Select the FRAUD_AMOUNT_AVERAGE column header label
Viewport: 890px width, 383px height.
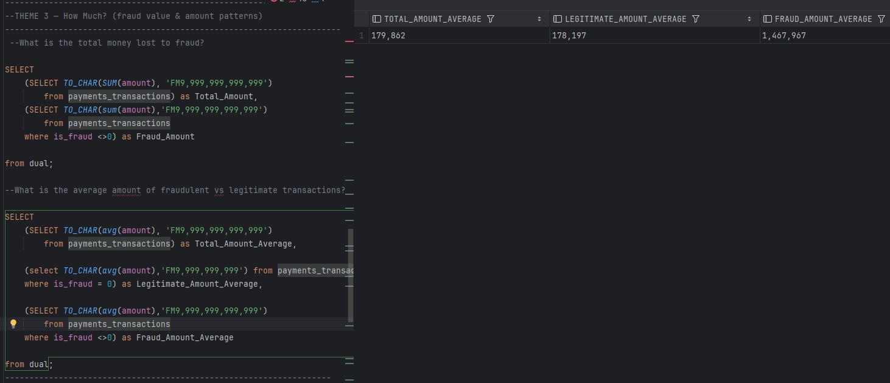[823, 19]
